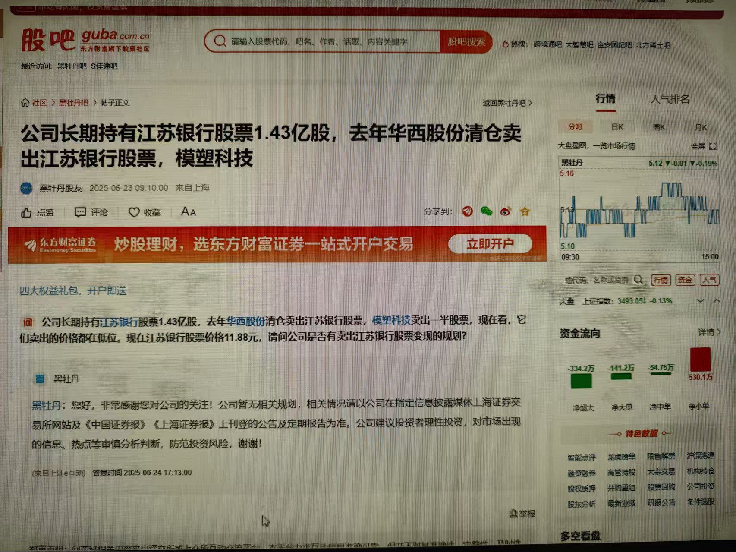Click the green 净大单 fund flow bar

[x=621, y=377]
